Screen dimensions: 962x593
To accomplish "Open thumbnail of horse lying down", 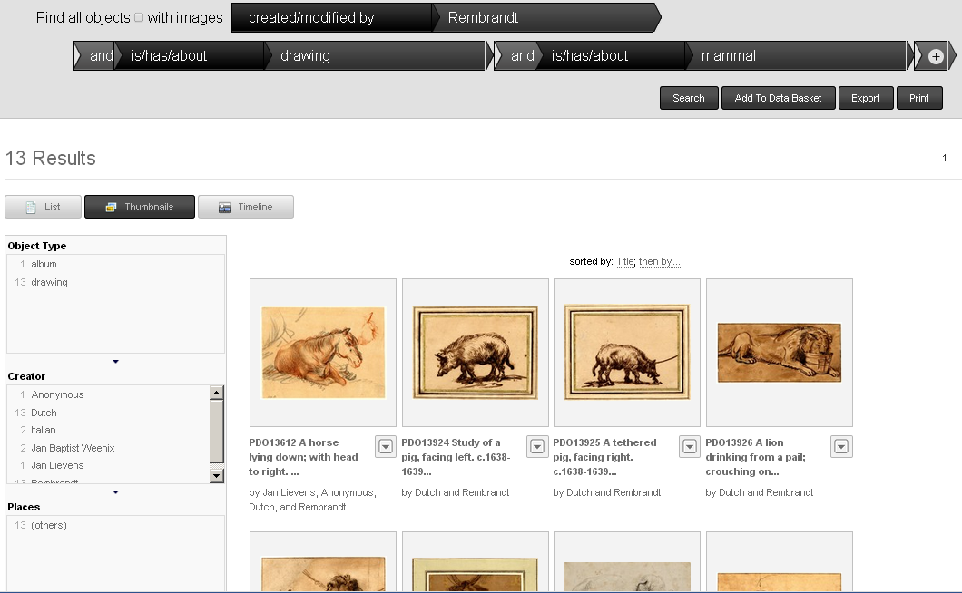I will click(323, 353).
